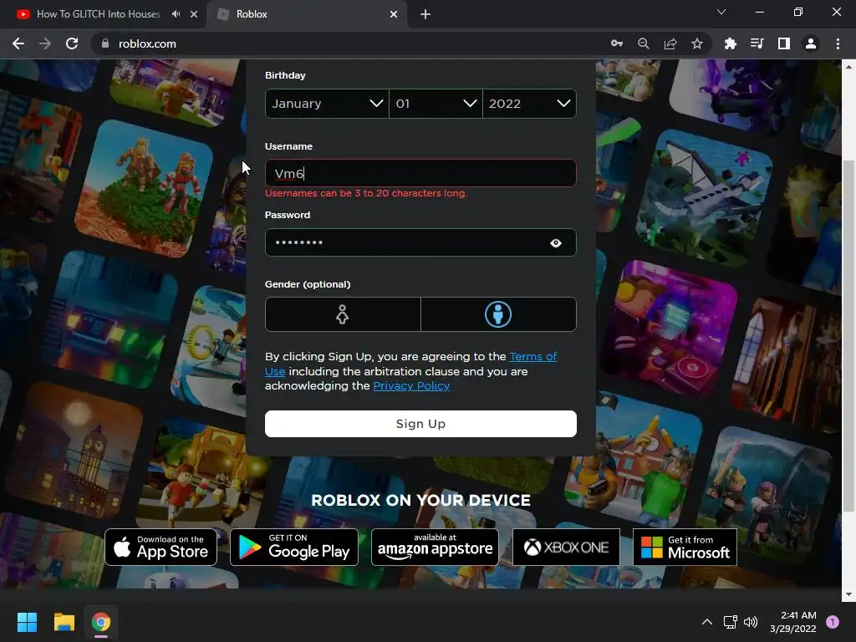
Task: Open the notification badge in taskbar
Action: tap(833, 622)
